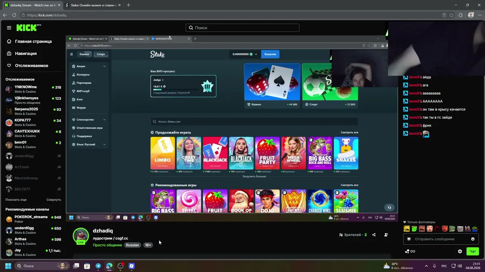Open the browser profile avatar
The image size is (485, 272).
coord(471,15)
